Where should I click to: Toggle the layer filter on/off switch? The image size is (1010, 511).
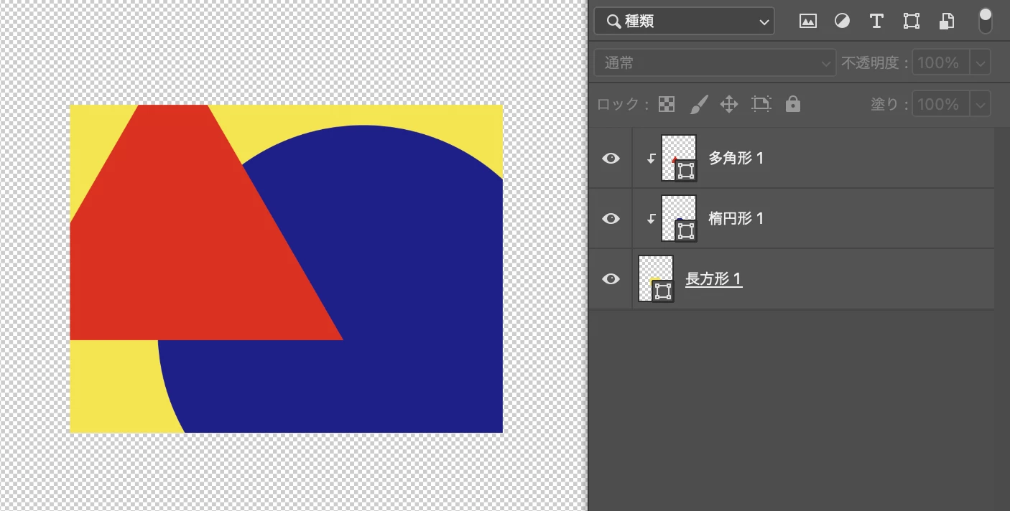986,21
